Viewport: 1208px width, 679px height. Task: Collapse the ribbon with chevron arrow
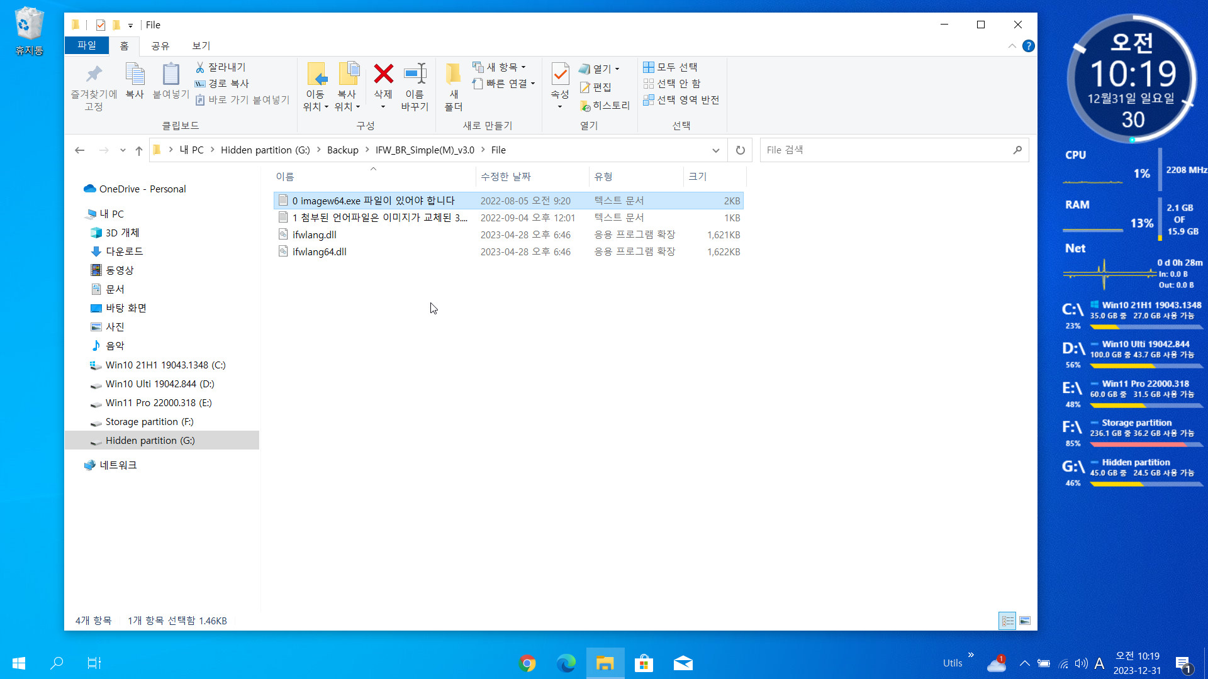pos(1012,46)
